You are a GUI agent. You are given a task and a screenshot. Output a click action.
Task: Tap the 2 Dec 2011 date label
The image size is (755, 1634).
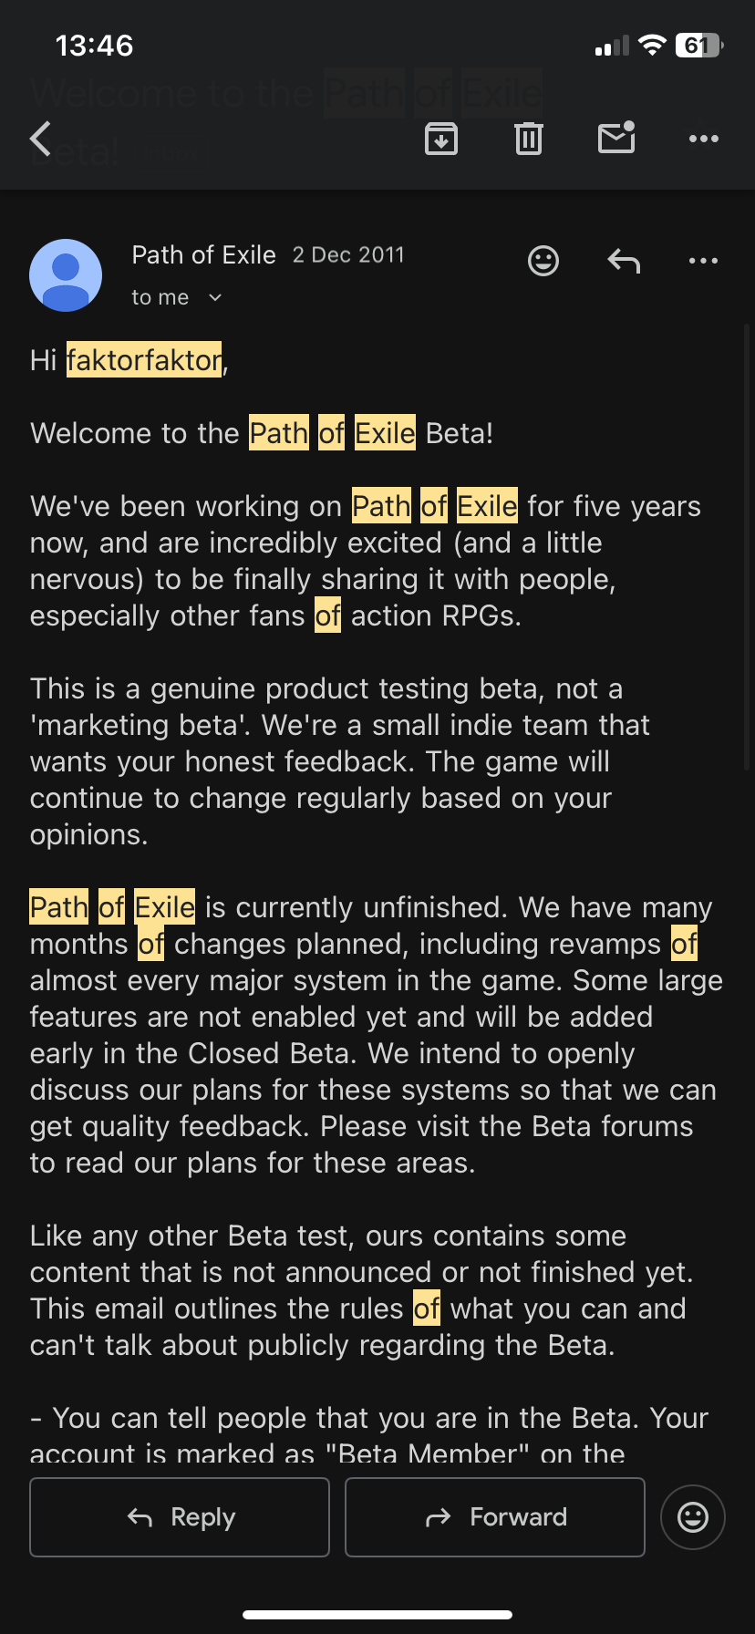348,255
